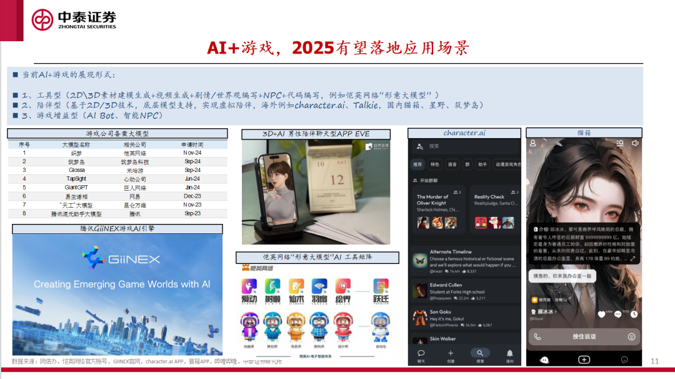Click the 羽扇 app icon
Image resolution: width=675 pixels, height=379 pixels.
click(319, 286)
